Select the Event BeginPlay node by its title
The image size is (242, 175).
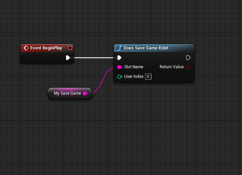(x=46, y=48)
